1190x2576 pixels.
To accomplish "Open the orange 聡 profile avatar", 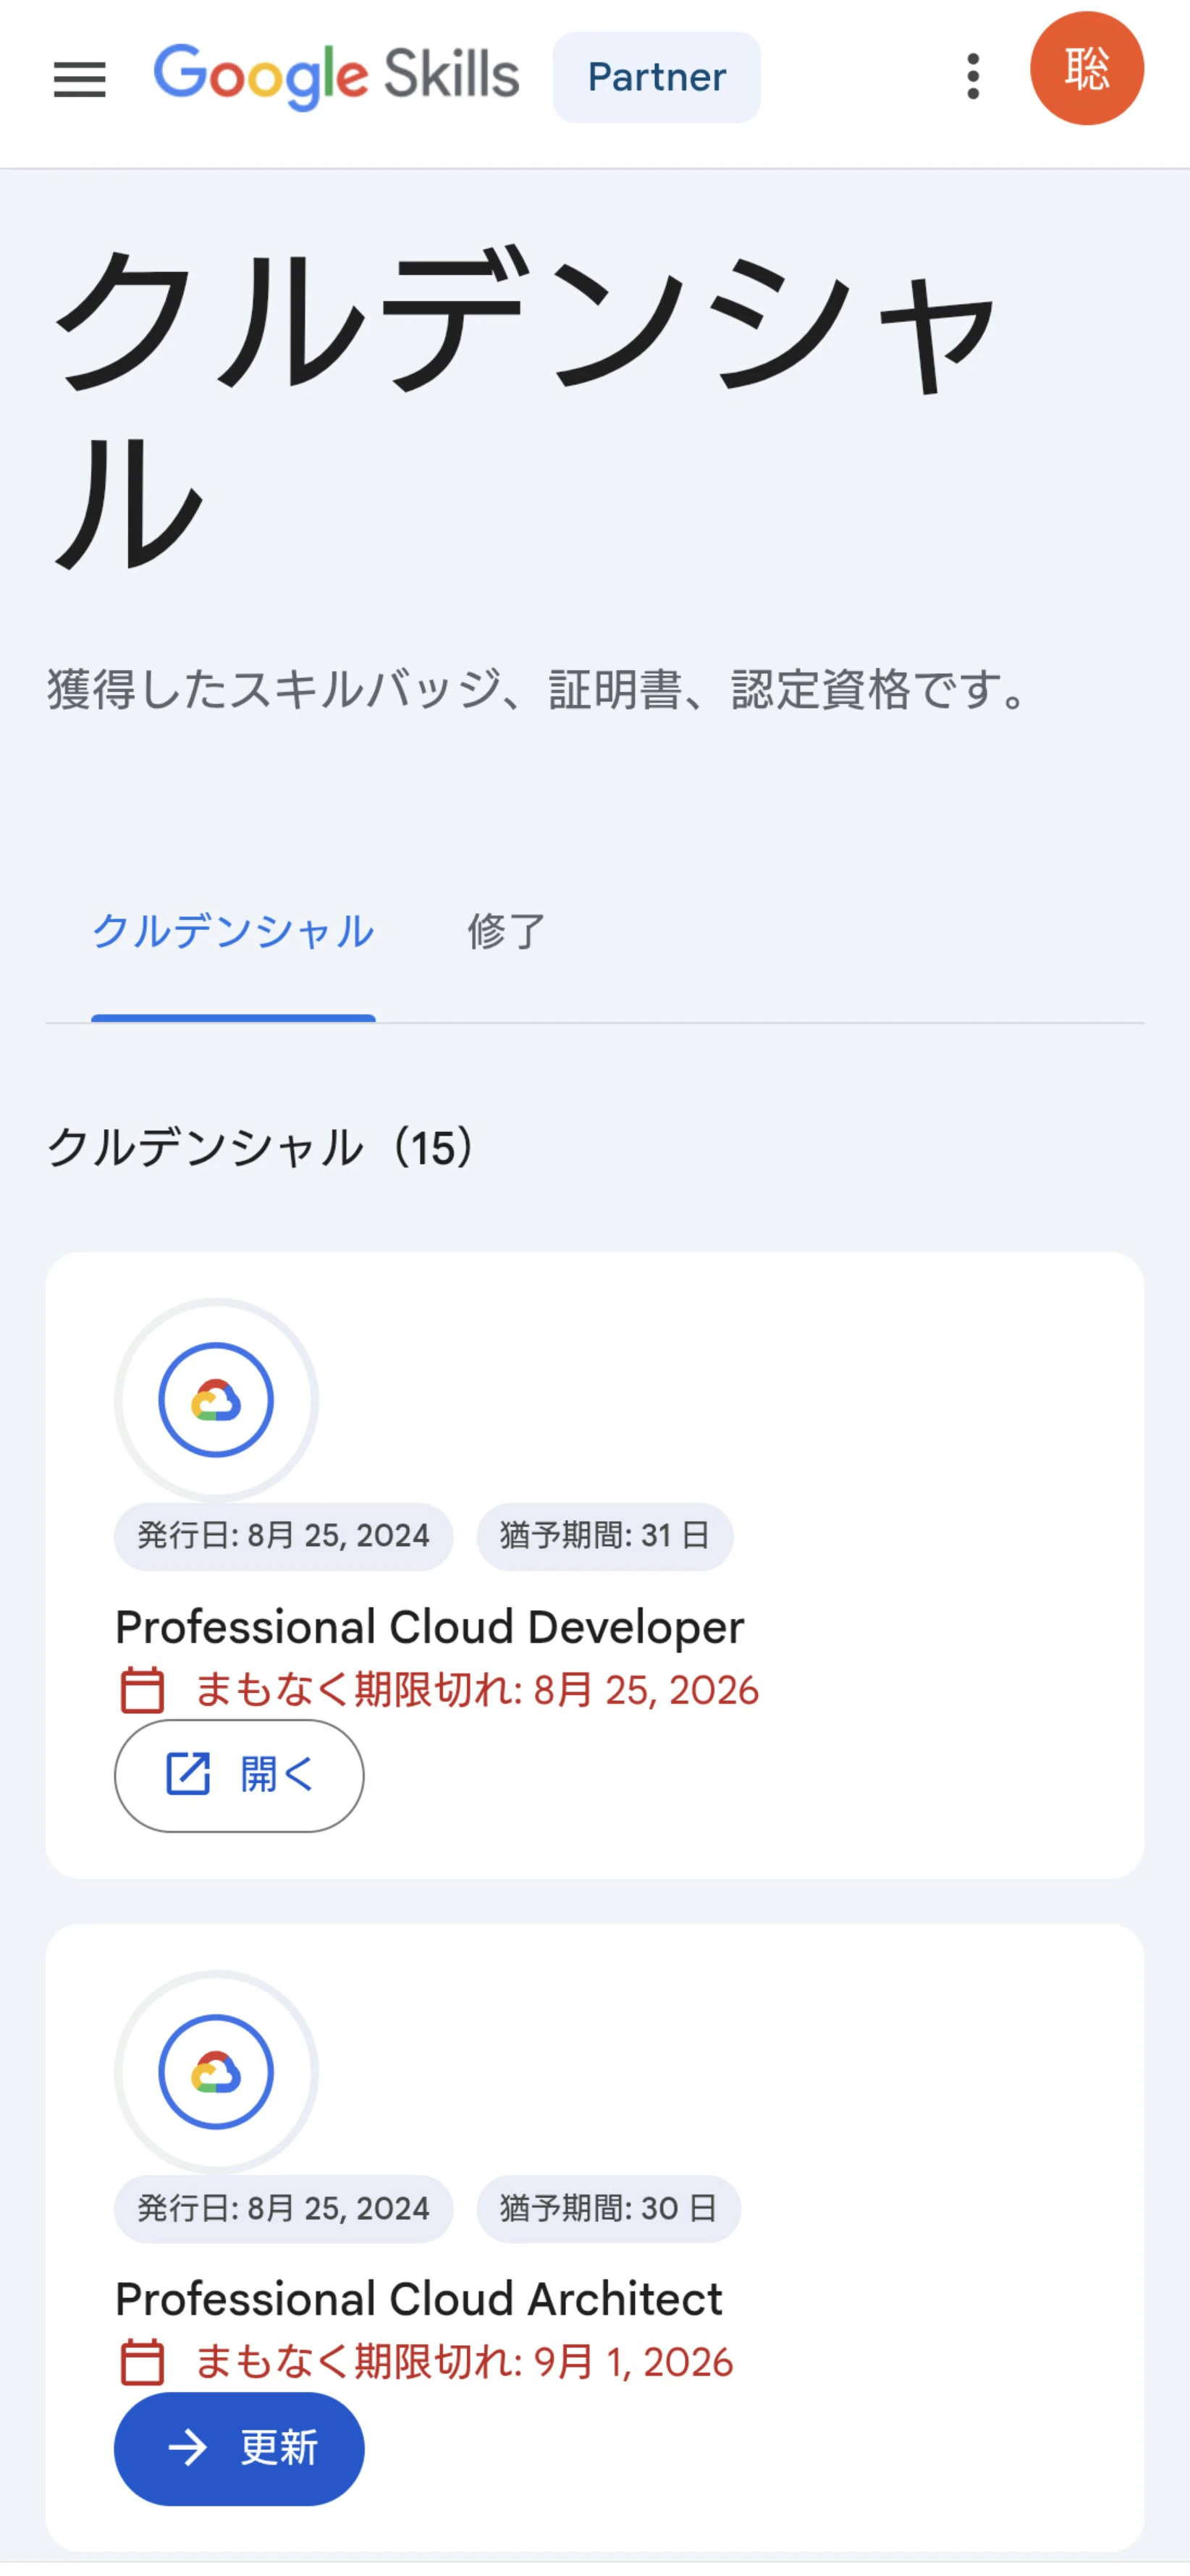I will [x=1087, y=68].
